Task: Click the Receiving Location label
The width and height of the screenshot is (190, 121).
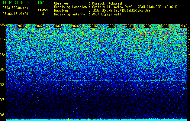Action: (70, 7)
